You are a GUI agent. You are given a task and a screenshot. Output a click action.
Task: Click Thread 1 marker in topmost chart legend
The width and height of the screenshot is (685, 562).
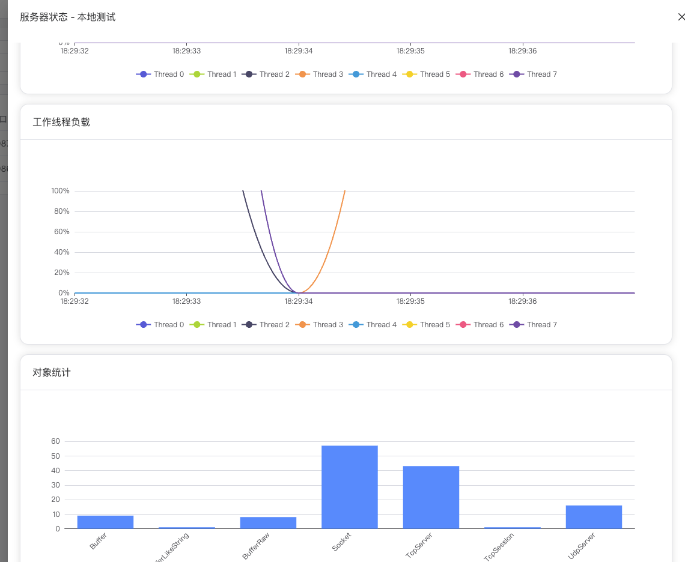(x=197, y=74)
